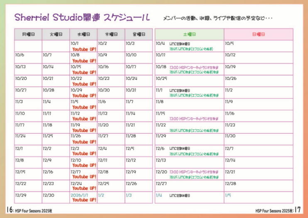Select the pink 日曜日 column header
The height and width of the screenshot is (218, 308).
tap(258, 34)
